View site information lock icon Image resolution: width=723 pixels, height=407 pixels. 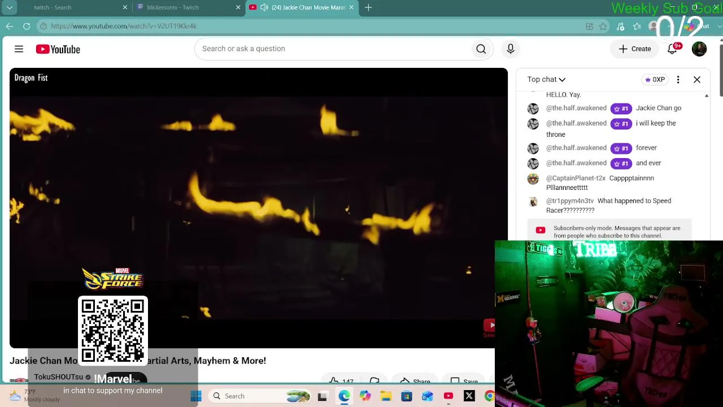43,26
